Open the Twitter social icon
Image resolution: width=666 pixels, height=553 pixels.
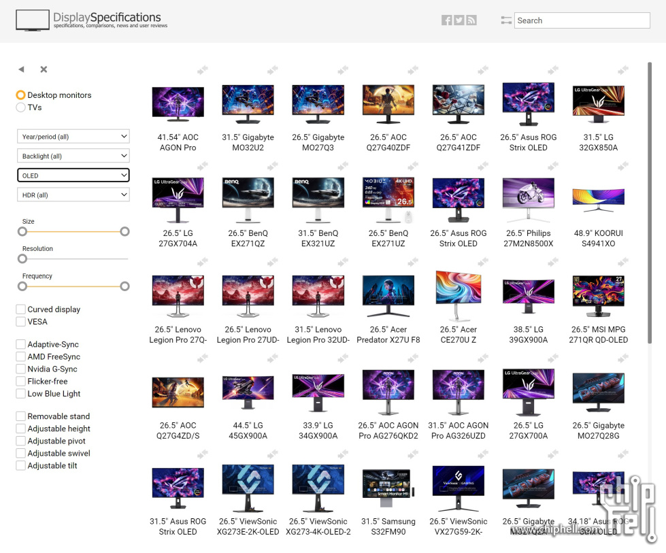point(459,20)
